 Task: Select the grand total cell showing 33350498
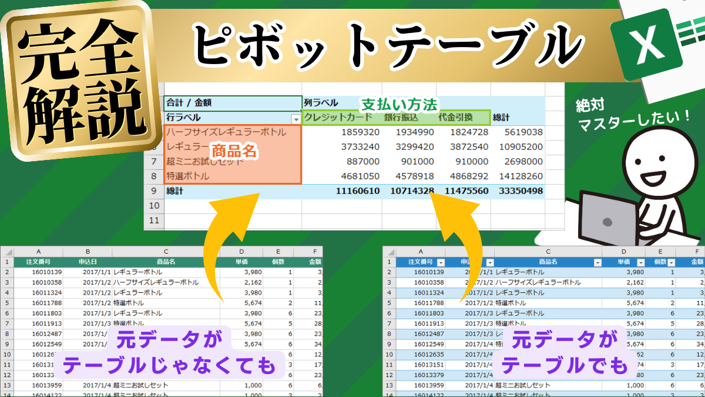[522, 191]
